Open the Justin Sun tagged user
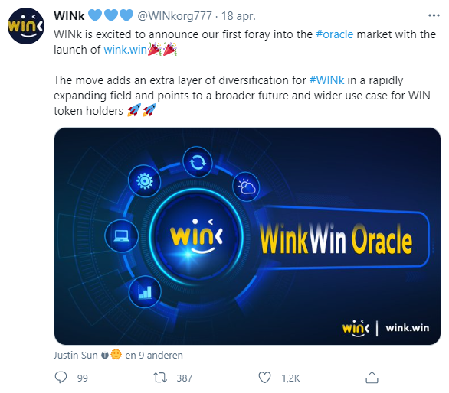The width and height of the screenshot is (449, 393). click(75, 355)
